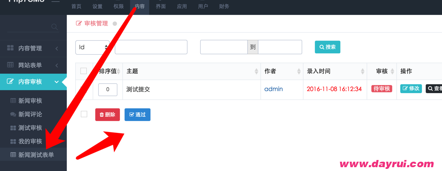This screenshot has height=171, width=442.
Task: Open the admin author link
Action: tap(273, 89)
